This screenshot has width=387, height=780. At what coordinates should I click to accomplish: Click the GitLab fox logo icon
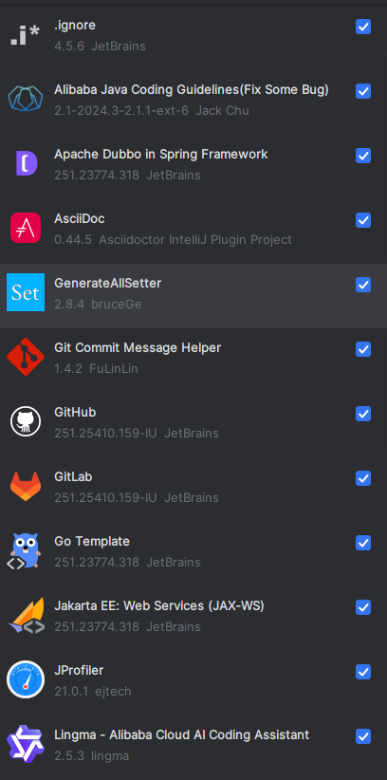[26, 486]
